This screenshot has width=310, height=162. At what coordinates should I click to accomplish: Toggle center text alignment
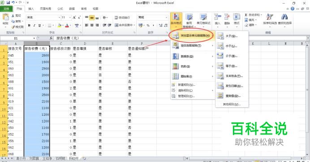pyautogui.click(x=92, y=25)
